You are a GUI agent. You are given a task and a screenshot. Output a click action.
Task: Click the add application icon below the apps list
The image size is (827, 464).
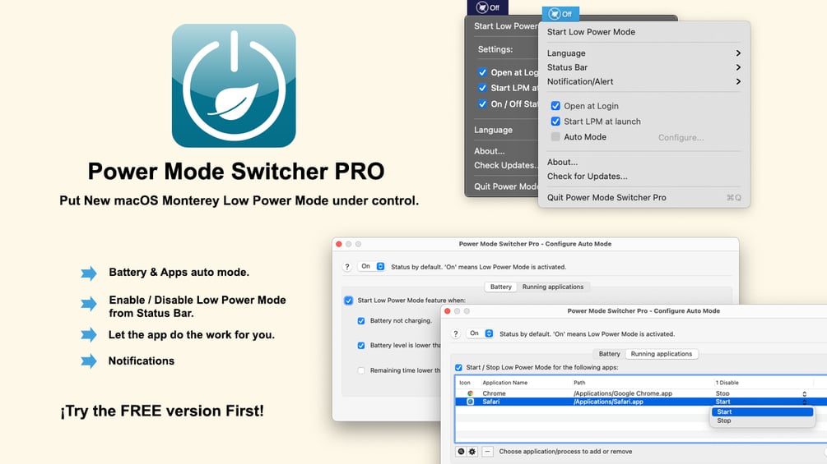461,452
